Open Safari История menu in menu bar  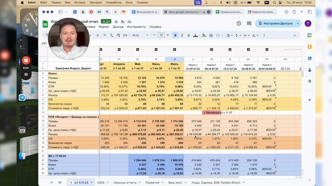pos(79,3)
